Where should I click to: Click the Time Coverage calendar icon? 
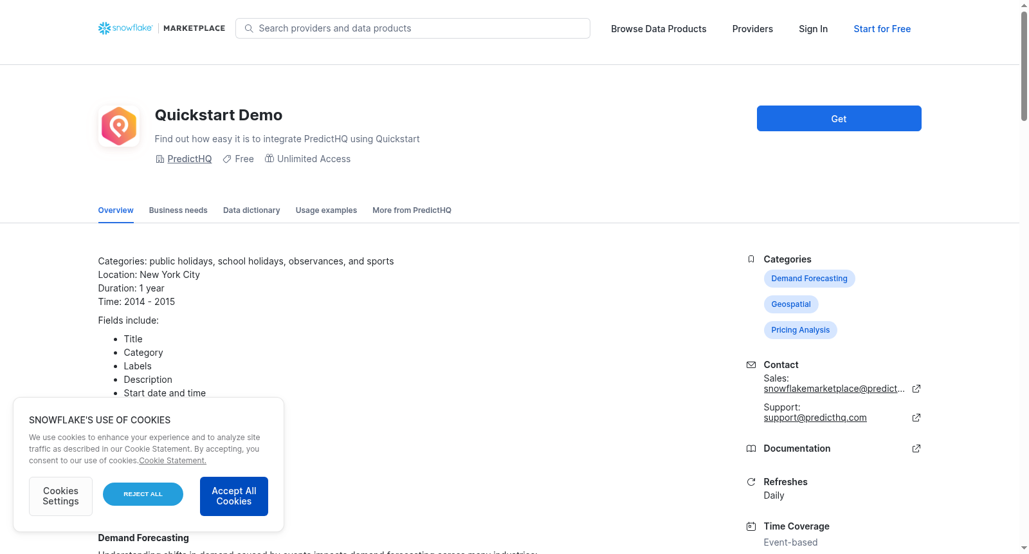(x=751, y=526)
